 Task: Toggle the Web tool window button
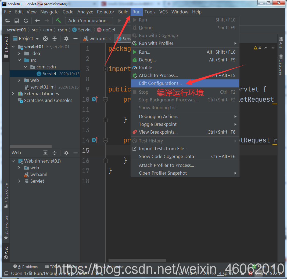pyautogui.click(x=6, y=253)
